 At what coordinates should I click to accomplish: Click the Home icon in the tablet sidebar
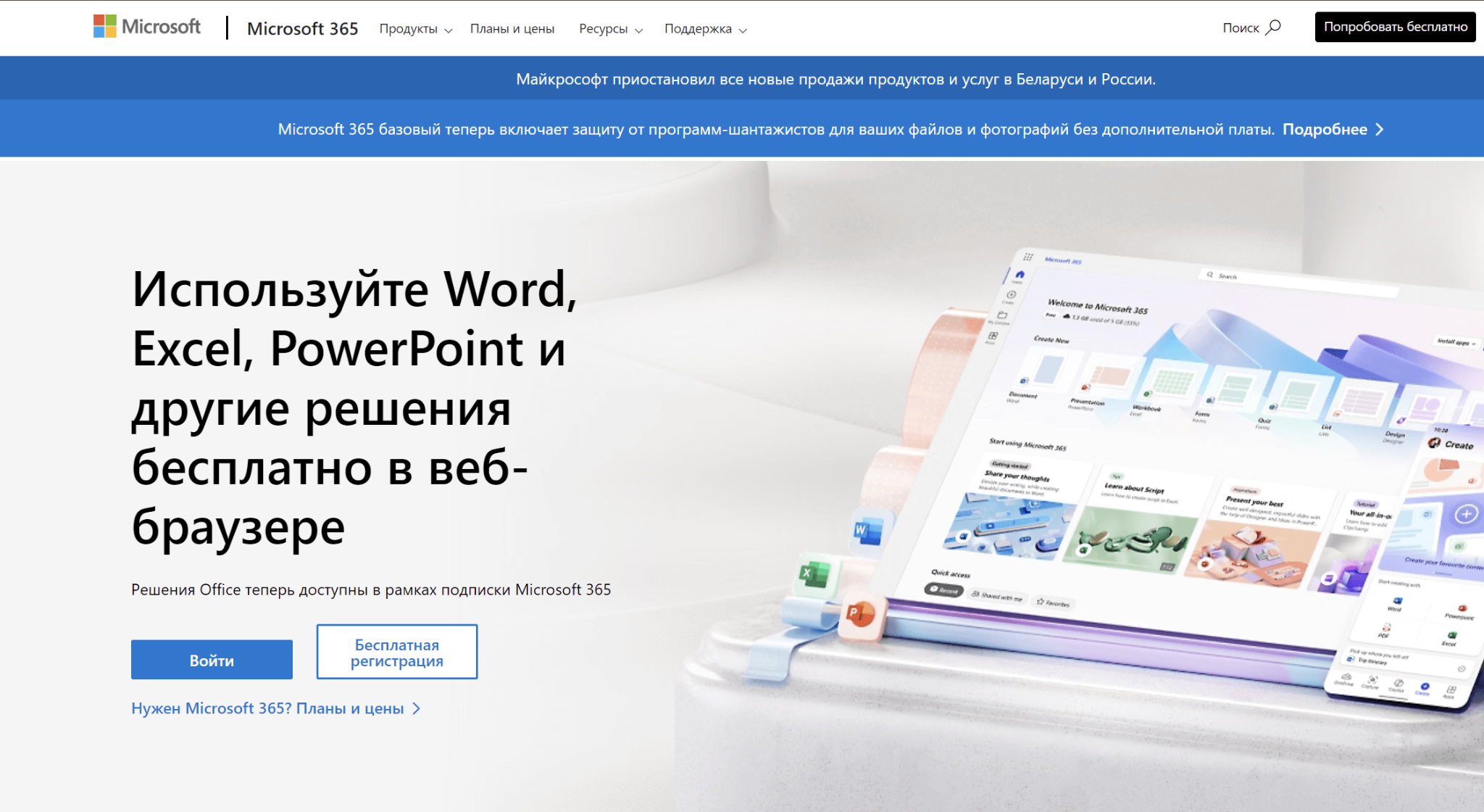point(1020,275)
